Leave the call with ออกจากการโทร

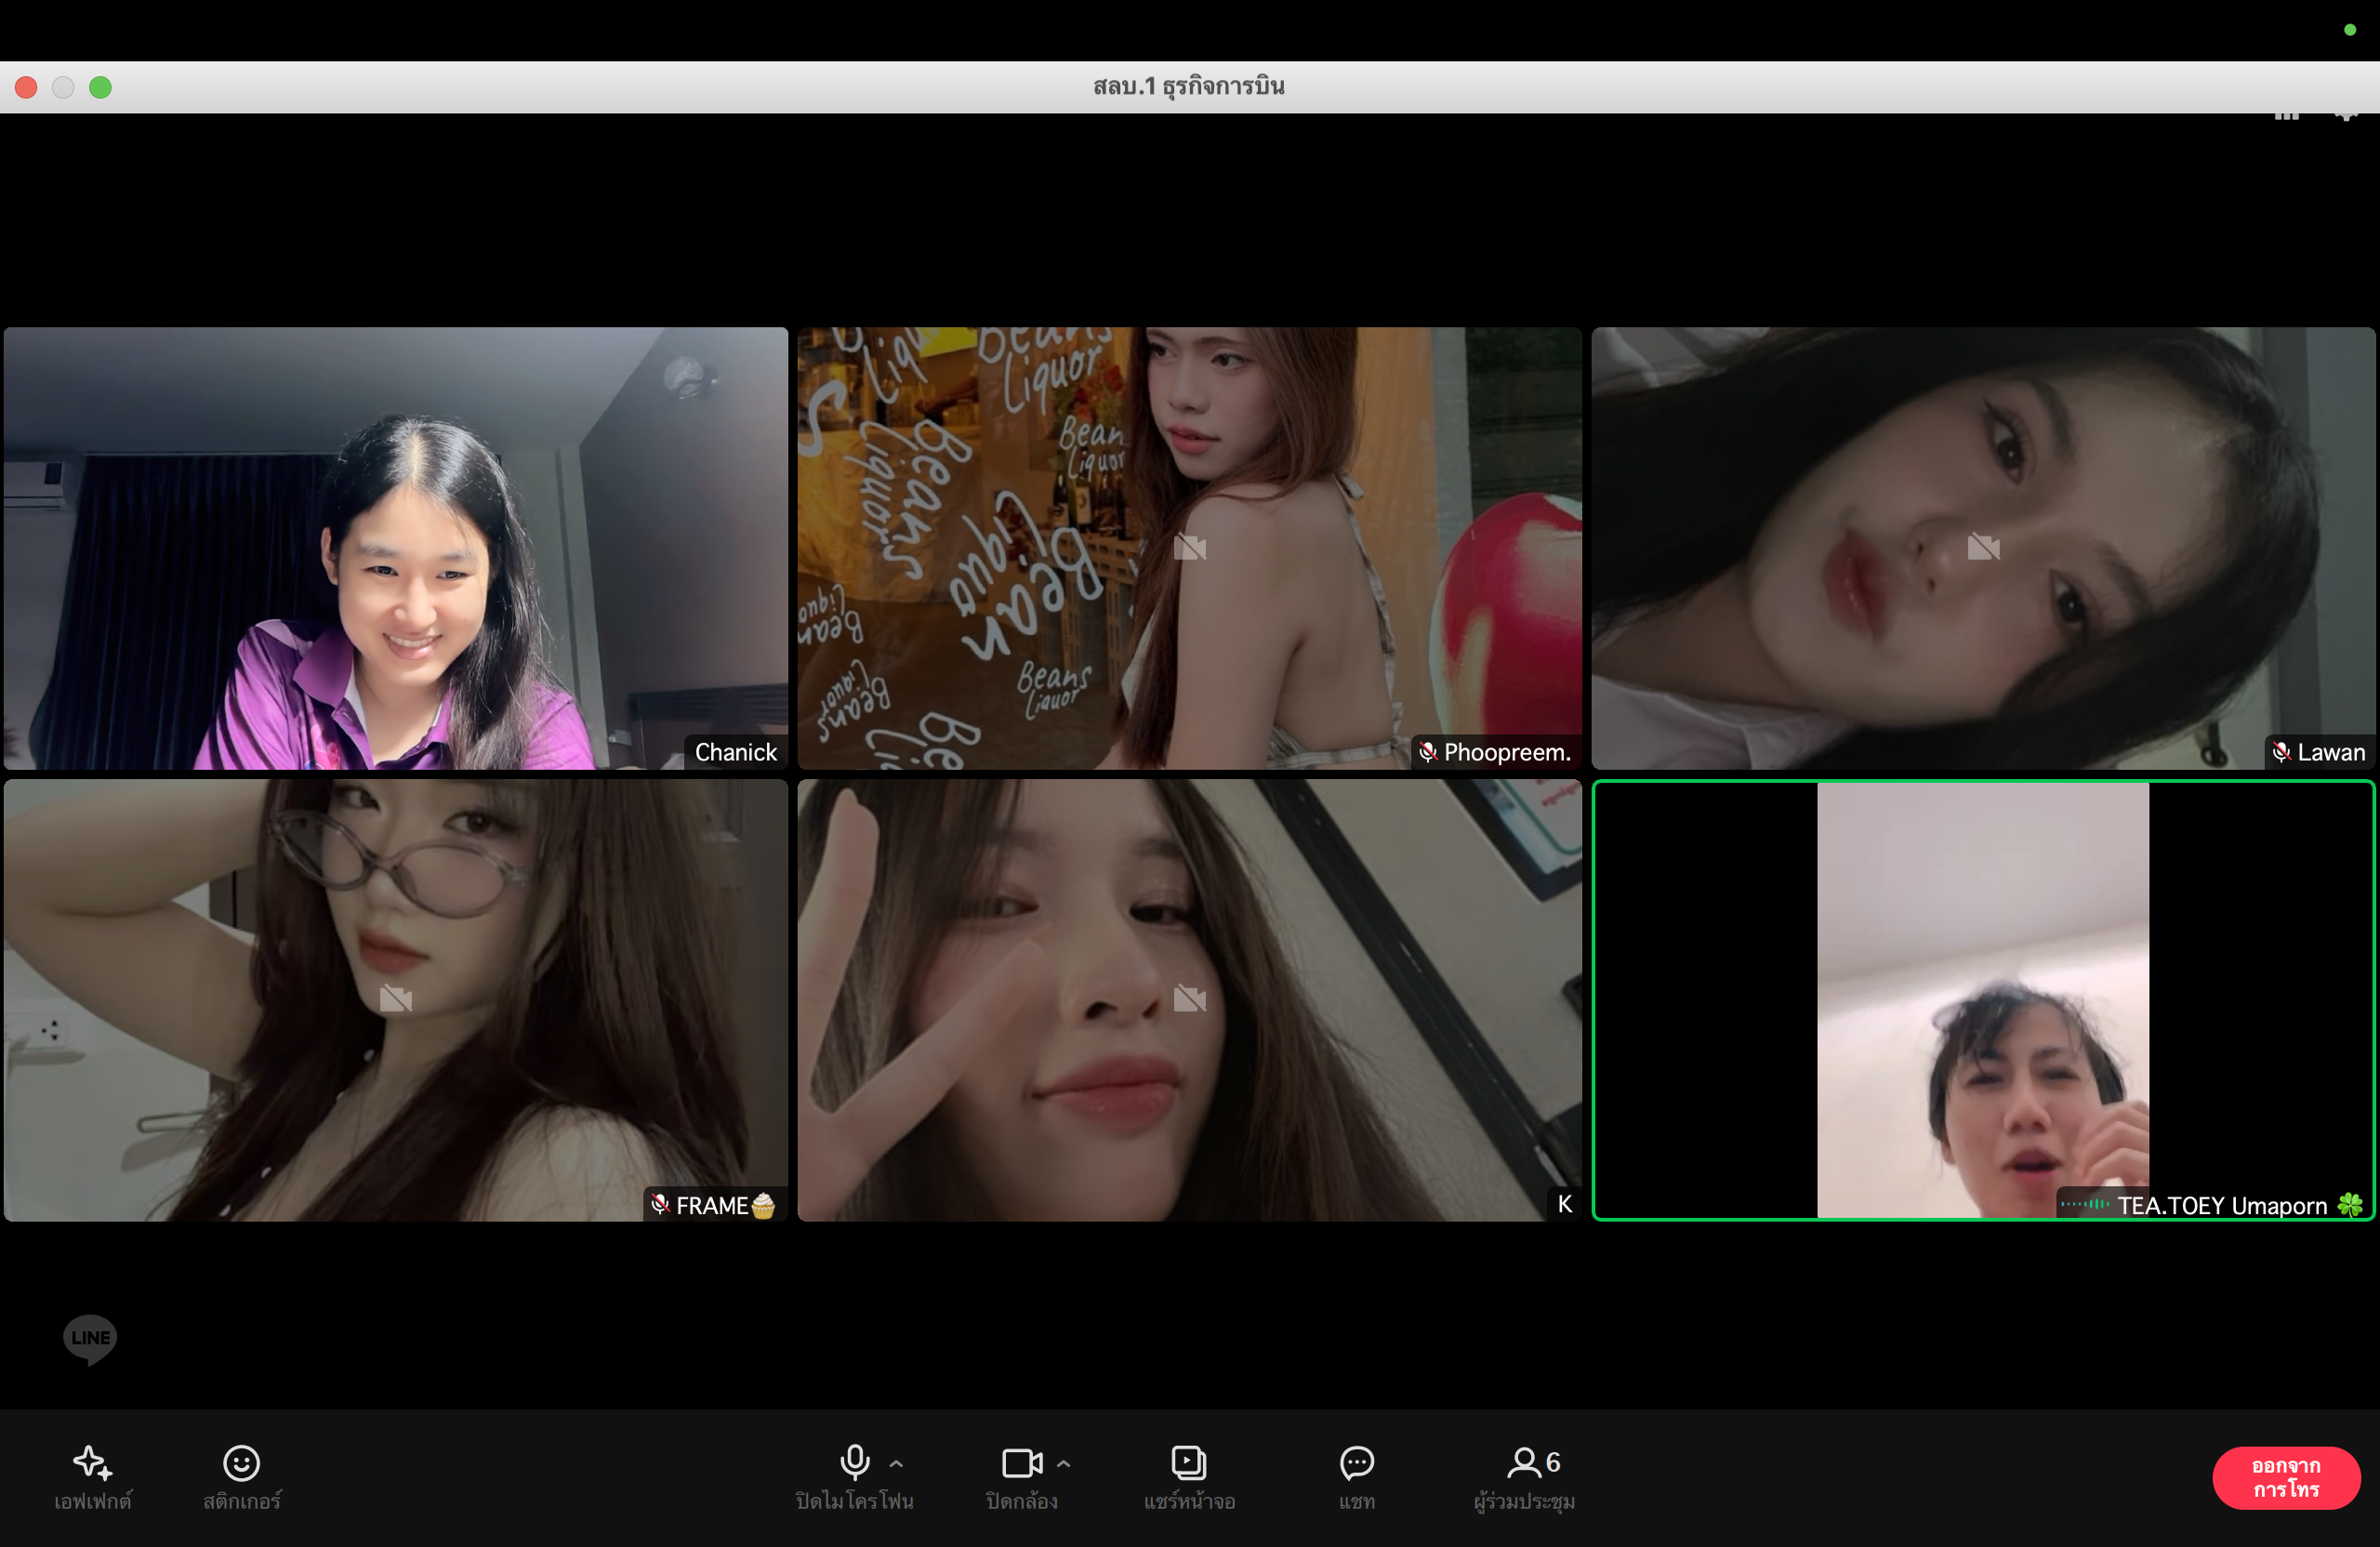(2285, 1477)
